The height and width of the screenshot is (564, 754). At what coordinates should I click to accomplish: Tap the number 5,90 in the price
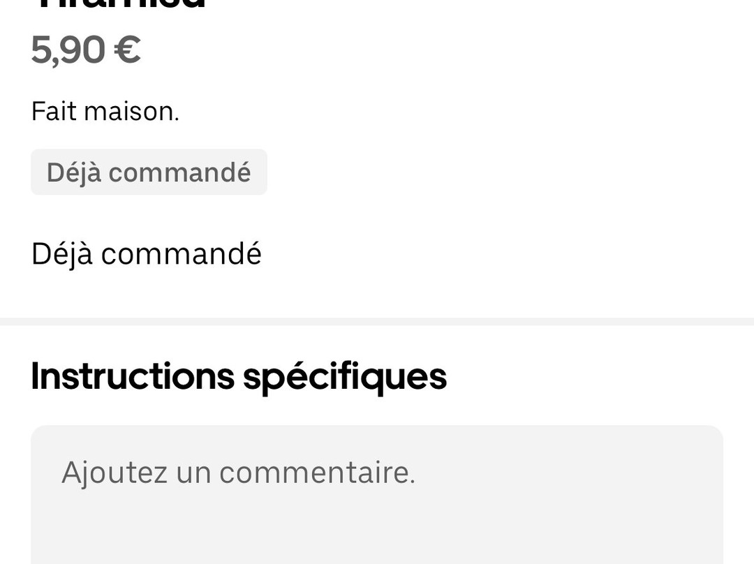tap(68, 50)
